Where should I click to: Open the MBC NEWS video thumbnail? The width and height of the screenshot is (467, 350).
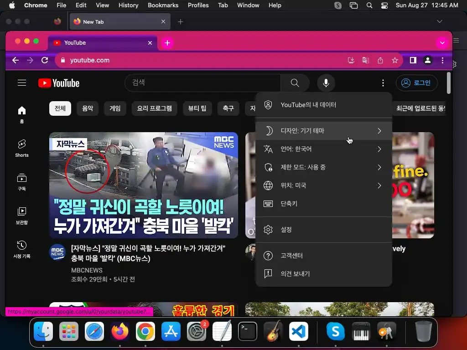coord(144,185)
